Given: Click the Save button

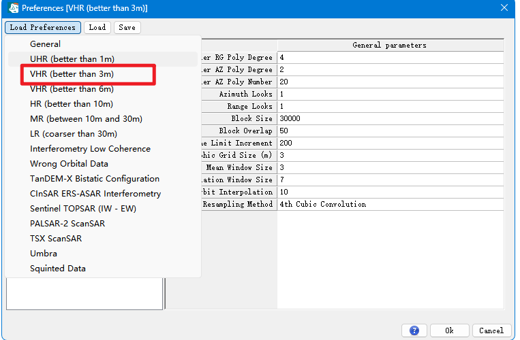Looking at the screenshot, I should coord(127,27).
